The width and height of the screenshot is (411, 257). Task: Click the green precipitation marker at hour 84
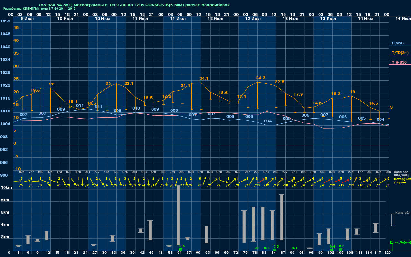[275, 250]
